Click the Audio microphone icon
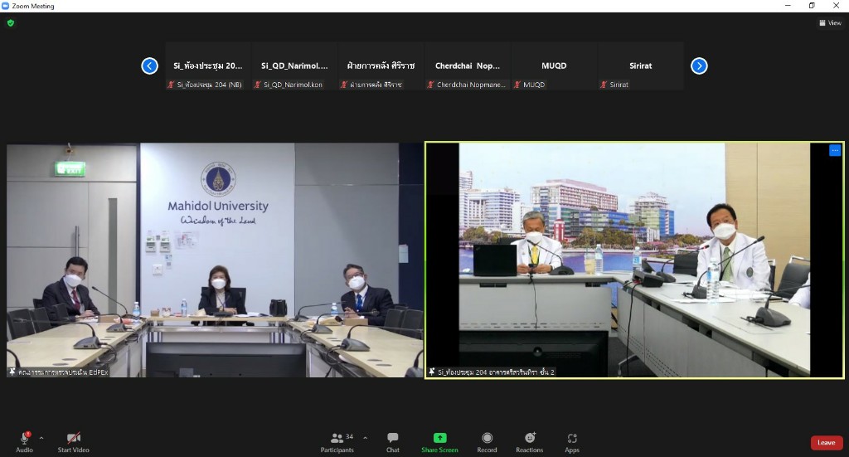 [24, 437]
